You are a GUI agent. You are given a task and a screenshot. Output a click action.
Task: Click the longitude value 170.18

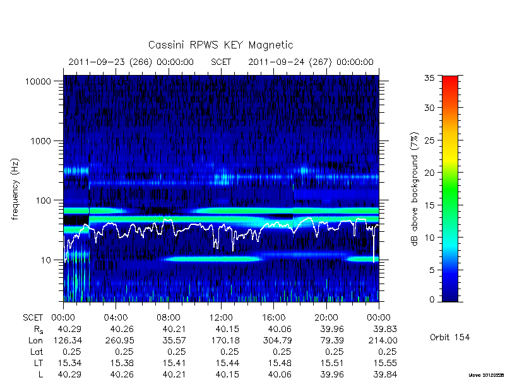point(224,340)
